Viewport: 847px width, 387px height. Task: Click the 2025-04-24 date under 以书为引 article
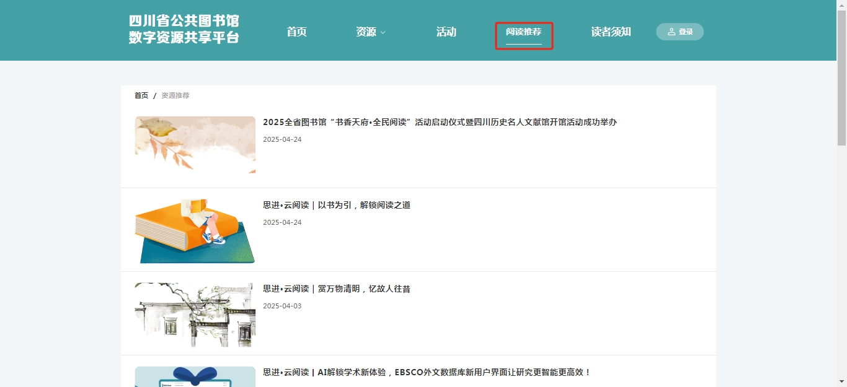282,222
